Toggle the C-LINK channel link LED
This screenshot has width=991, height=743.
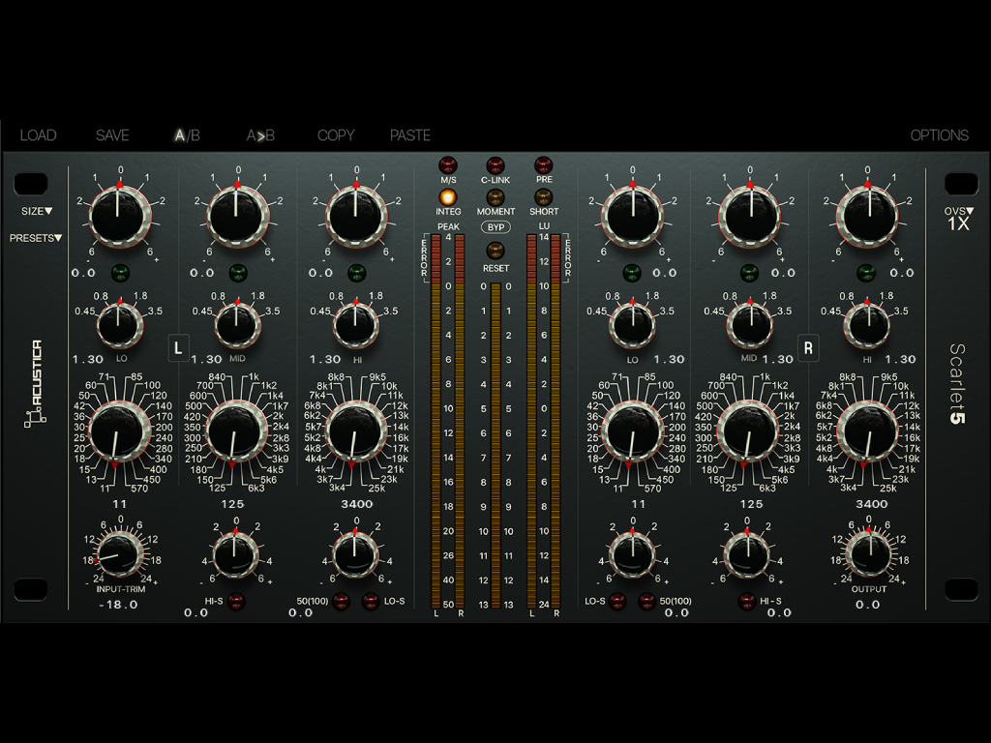click(495, 165)
